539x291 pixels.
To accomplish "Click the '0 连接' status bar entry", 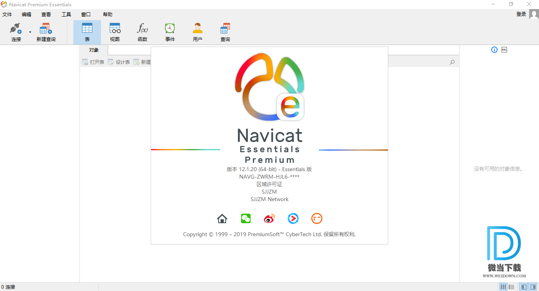I will [8, 287].
